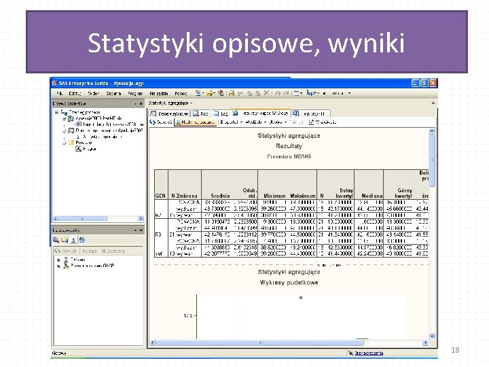Click the Undo toolbar icon
Image resolution: width=489 pixels, height=367 pixels.
[x=278, y=93]
